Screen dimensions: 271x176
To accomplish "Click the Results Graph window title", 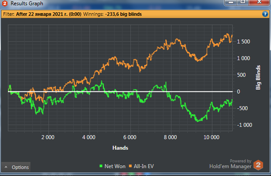I will (x=27, y=4).
